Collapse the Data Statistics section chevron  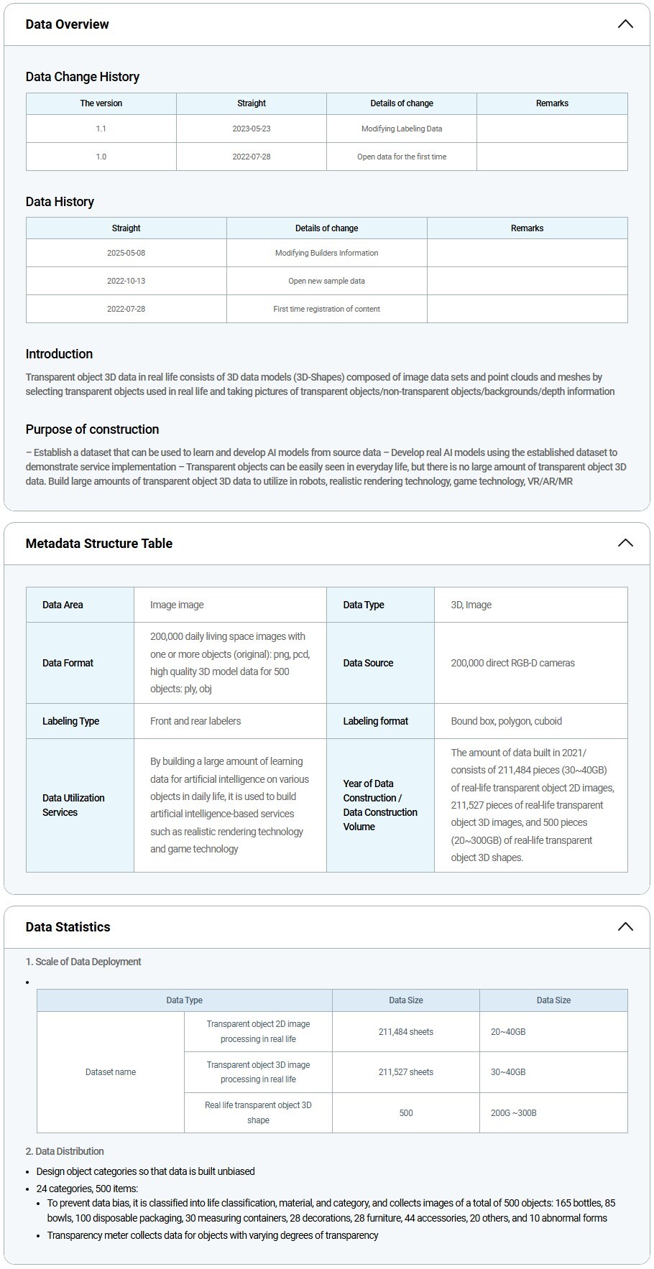625,926
